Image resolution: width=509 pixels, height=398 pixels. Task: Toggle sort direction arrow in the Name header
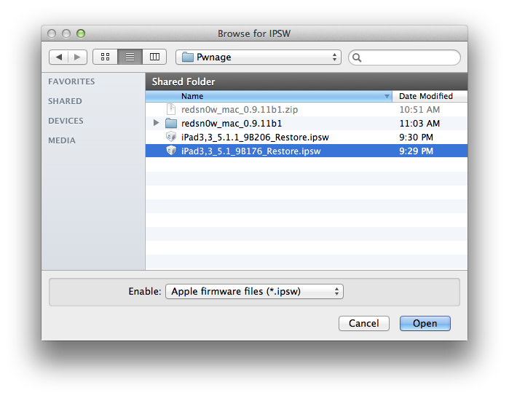point(387,96)
